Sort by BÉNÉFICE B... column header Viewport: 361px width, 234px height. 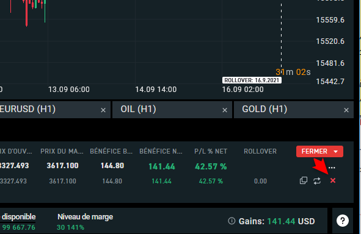point(111,151)
